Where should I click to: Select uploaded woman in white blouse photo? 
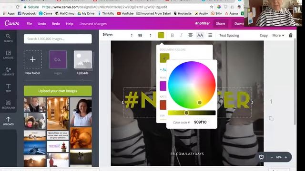(81, 112)
